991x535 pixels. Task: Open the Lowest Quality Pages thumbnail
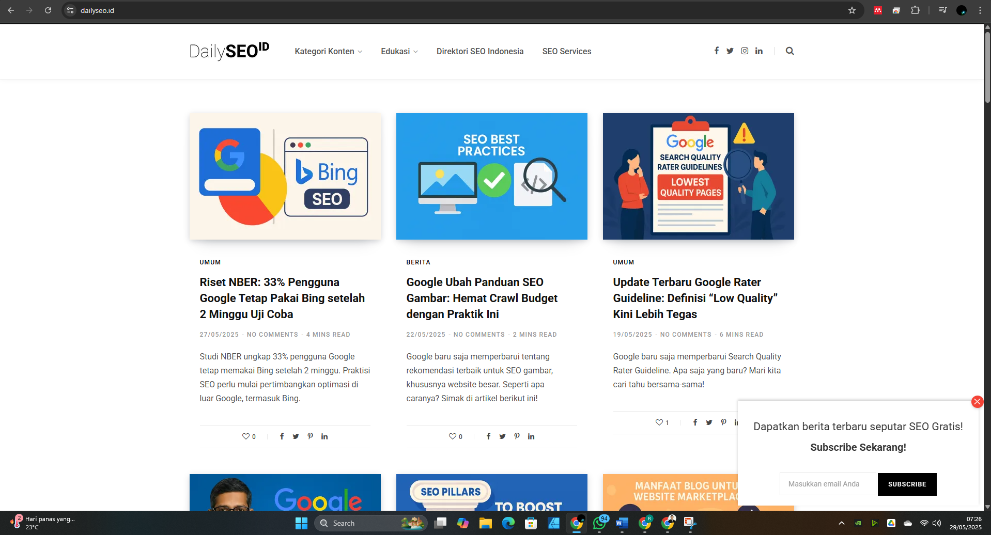(x=699, y=176)
